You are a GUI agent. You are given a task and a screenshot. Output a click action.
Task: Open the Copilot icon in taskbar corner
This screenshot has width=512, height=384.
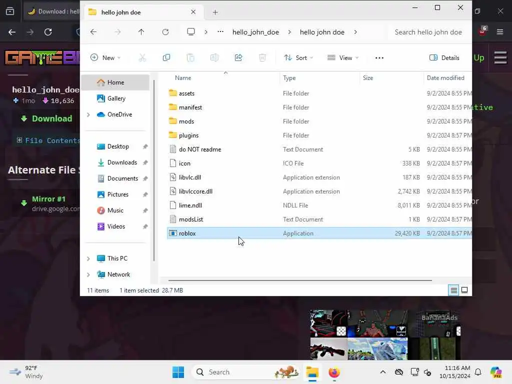[496, 372]
